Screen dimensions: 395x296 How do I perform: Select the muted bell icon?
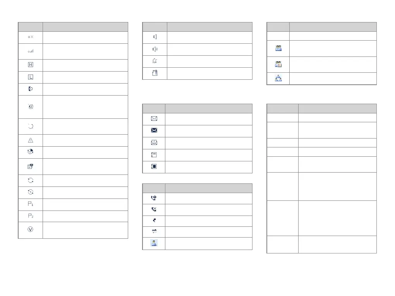[155, 61]
